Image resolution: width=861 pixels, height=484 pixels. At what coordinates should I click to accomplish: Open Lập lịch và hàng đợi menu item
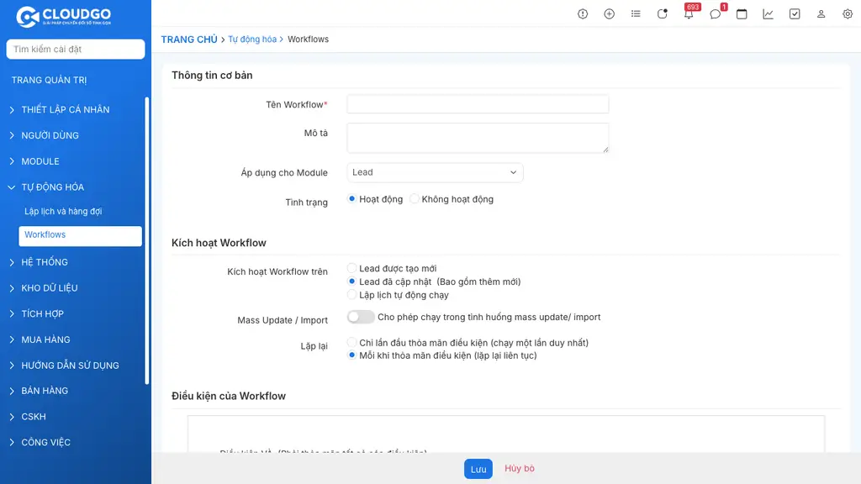click(x=63, y=211)
